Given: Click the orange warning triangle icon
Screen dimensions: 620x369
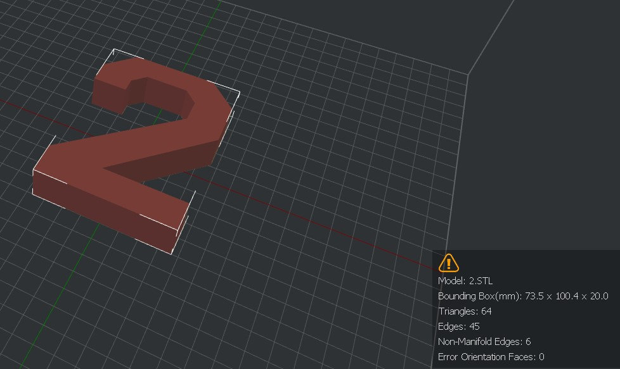Looking at the screenshot, I should pyautogui.click(x=448, y=263).
